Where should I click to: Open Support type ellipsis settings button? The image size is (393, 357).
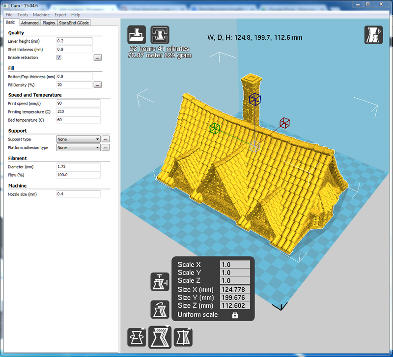106,139
